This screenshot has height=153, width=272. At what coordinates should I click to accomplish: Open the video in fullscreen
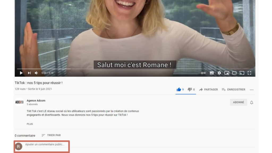(249, 73)
